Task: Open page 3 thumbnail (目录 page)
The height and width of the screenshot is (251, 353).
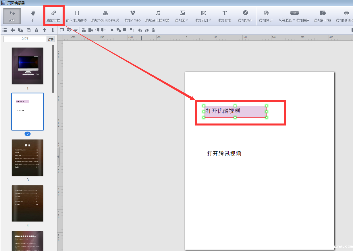Action: (28, 158)
